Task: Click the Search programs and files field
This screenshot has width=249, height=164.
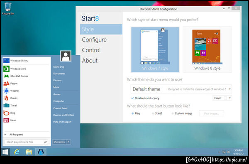Action: click(26, 142)
